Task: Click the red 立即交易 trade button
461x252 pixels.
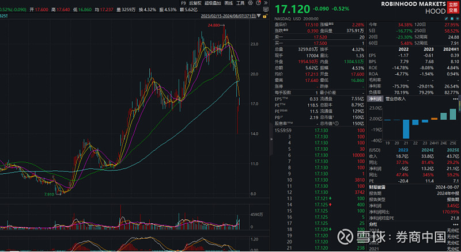Action: click(453, 7)
